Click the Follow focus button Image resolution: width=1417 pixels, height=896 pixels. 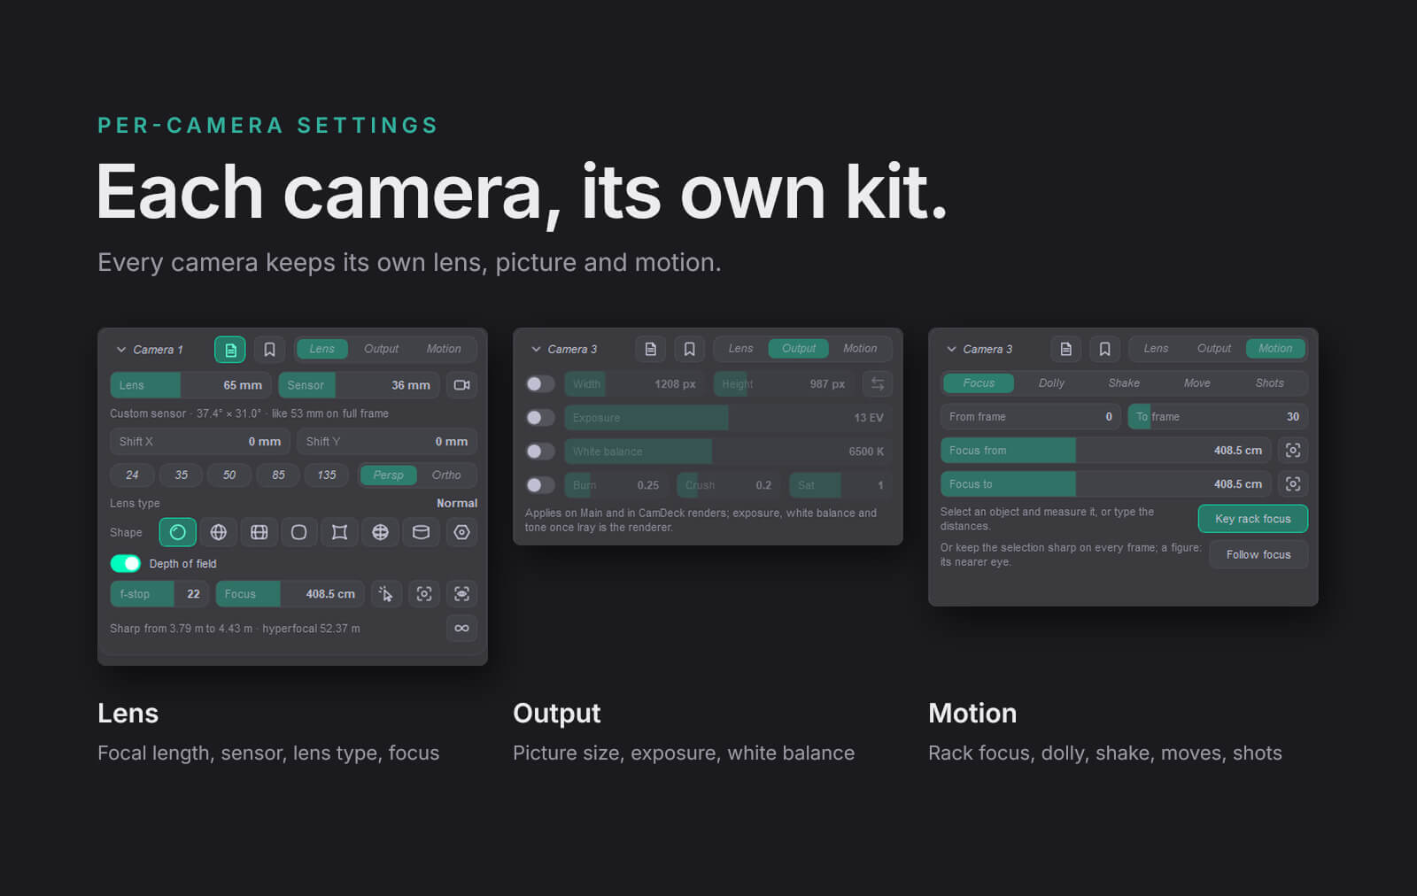click(x=1258, y=554)
